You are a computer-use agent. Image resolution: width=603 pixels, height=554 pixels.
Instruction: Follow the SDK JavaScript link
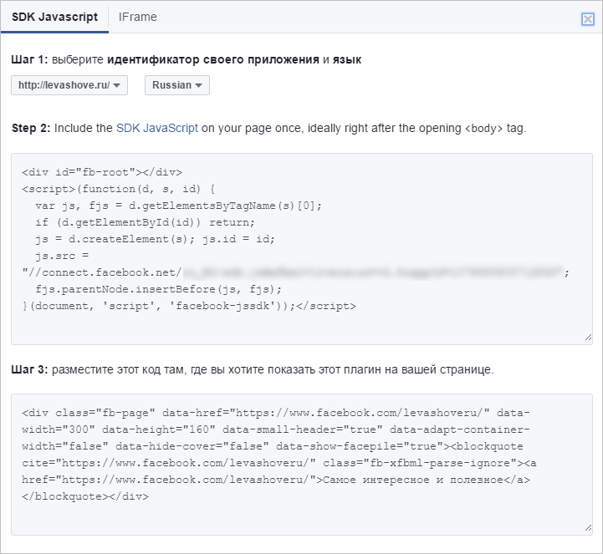pos(157,128)
